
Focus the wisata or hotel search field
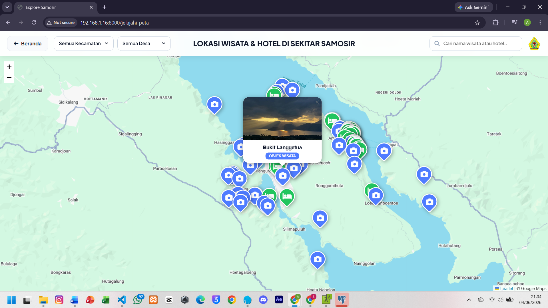tap(476, 43)
